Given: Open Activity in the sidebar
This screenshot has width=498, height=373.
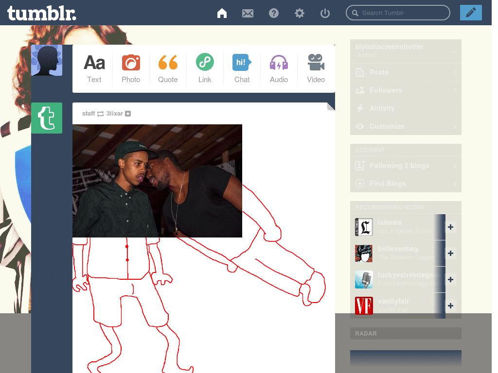Looking at the screenshot, I should tap(406, 108).
